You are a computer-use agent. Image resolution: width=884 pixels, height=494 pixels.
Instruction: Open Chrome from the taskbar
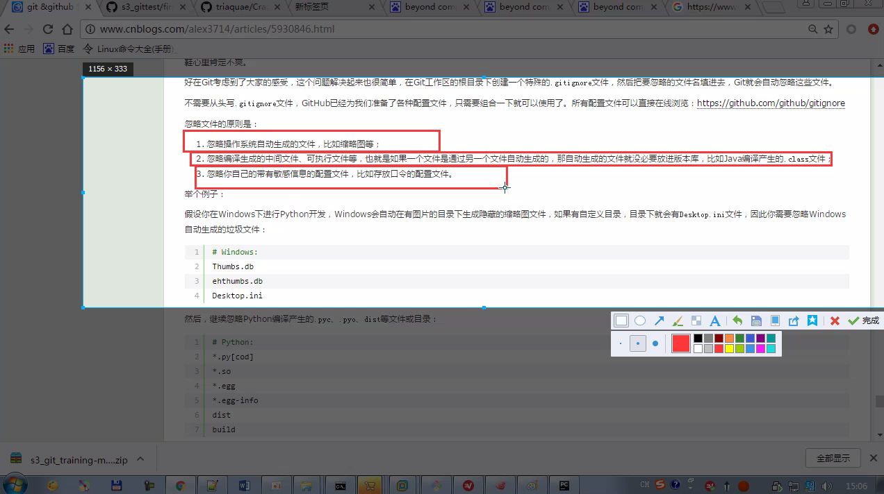tap(181, 486)
